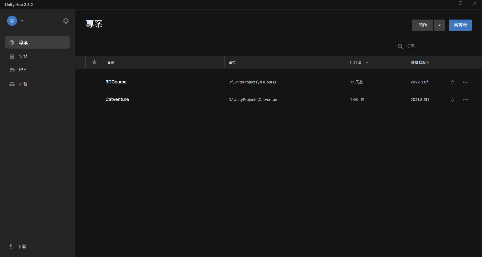Toggle the 已修改 sort arrow
This screenshot has height=257, width=482.
tap(367, 62)
